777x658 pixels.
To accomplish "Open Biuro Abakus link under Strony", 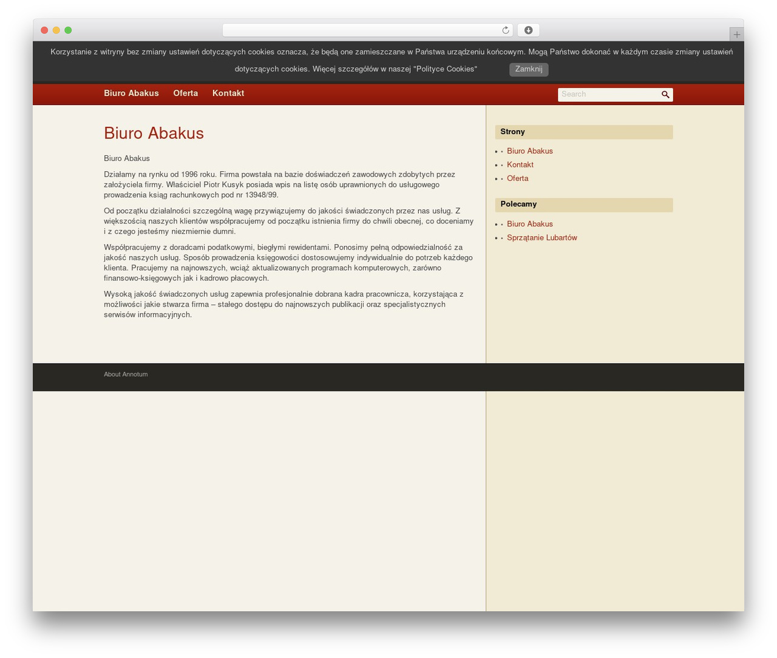I will 530,151.
